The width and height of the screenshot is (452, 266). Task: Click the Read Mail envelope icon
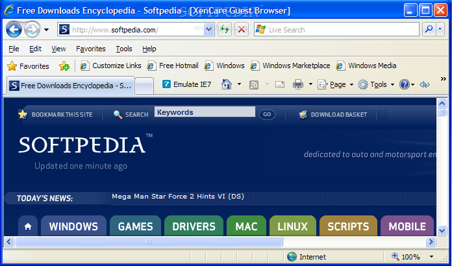tap(280, 84)
